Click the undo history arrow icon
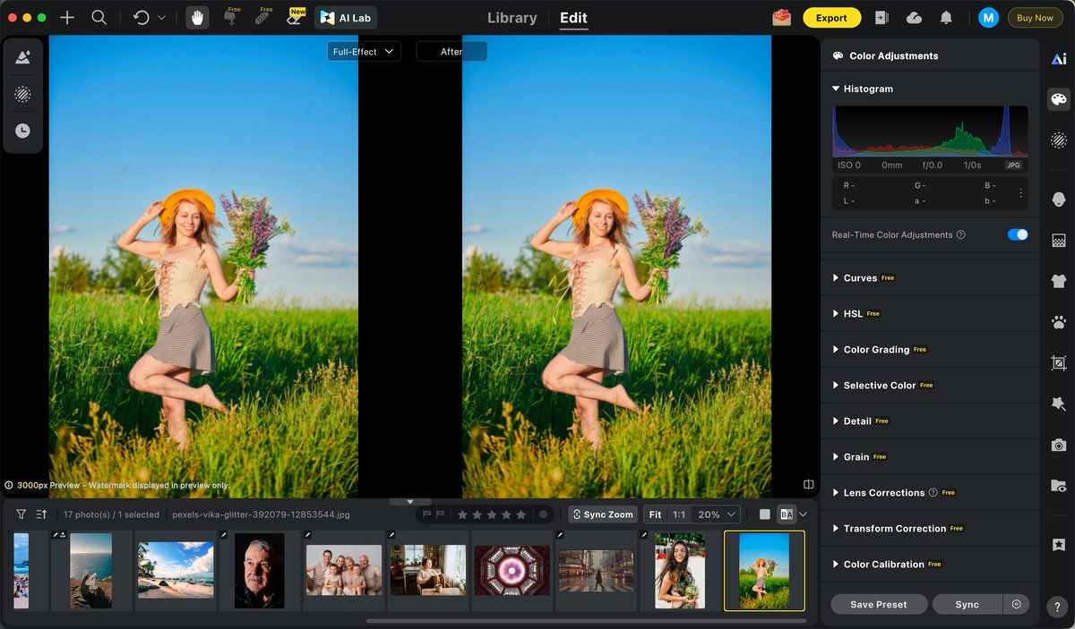This screenshot has height=629, width=1075. click(x=142, y=18)
